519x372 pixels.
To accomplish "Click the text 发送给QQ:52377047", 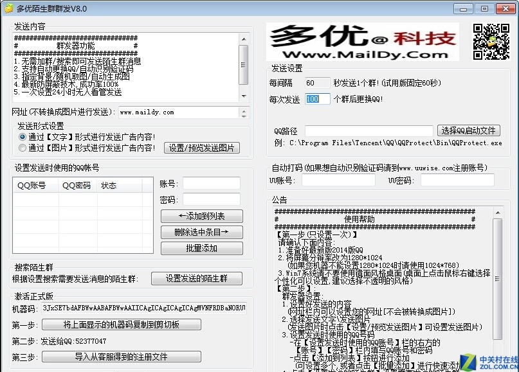I will (73, 341).
